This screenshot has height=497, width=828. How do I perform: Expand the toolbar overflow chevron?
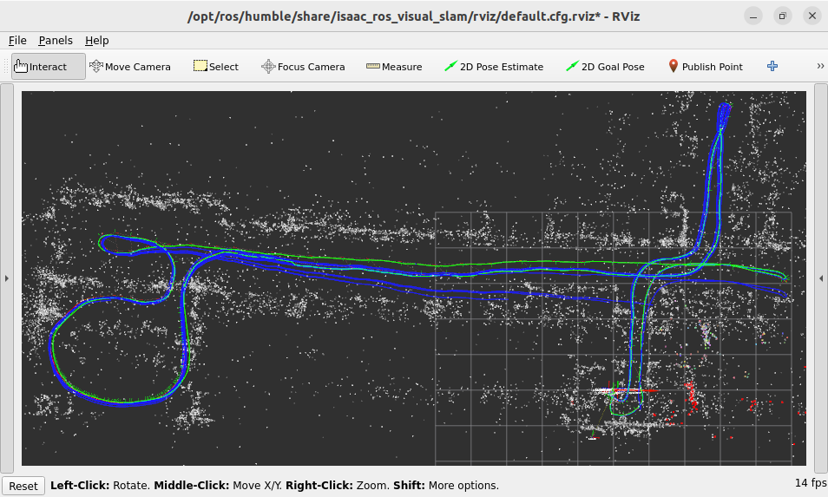(820, 67)
